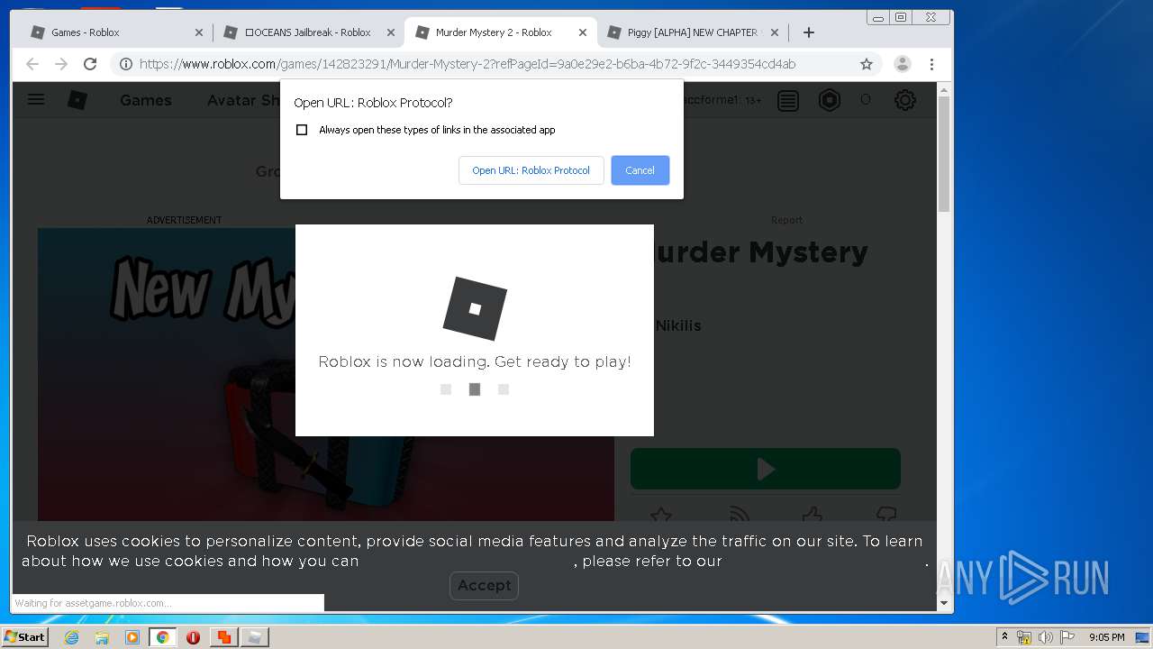Image resolution: width=1153 pixels, height=649 pixels.
Task: Click the Report link
Action: tap(786, 220)
